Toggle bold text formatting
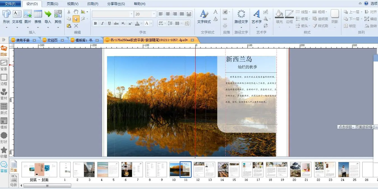This screenshot has height=189, width=378. 95,23
